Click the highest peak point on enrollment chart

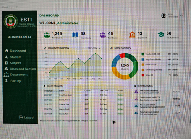[x=95, y=53]
